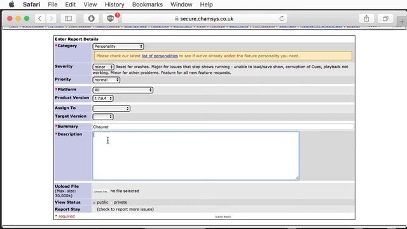
Task: Click the Choose File upload button
Action: 100,191
